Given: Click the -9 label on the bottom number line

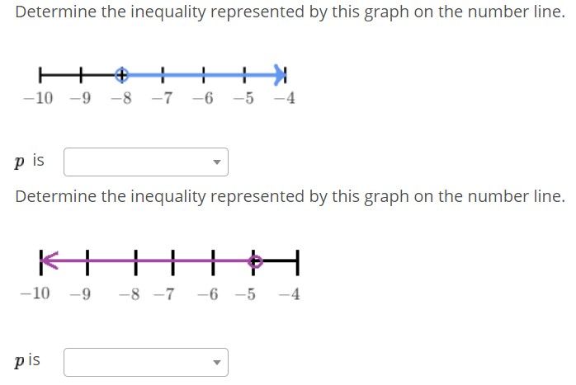Looking at the screenshot, I should pyautogui.click(x=80, y=293).
